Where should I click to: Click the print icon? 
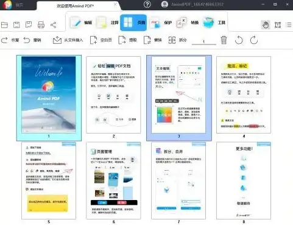coord(41,25)
